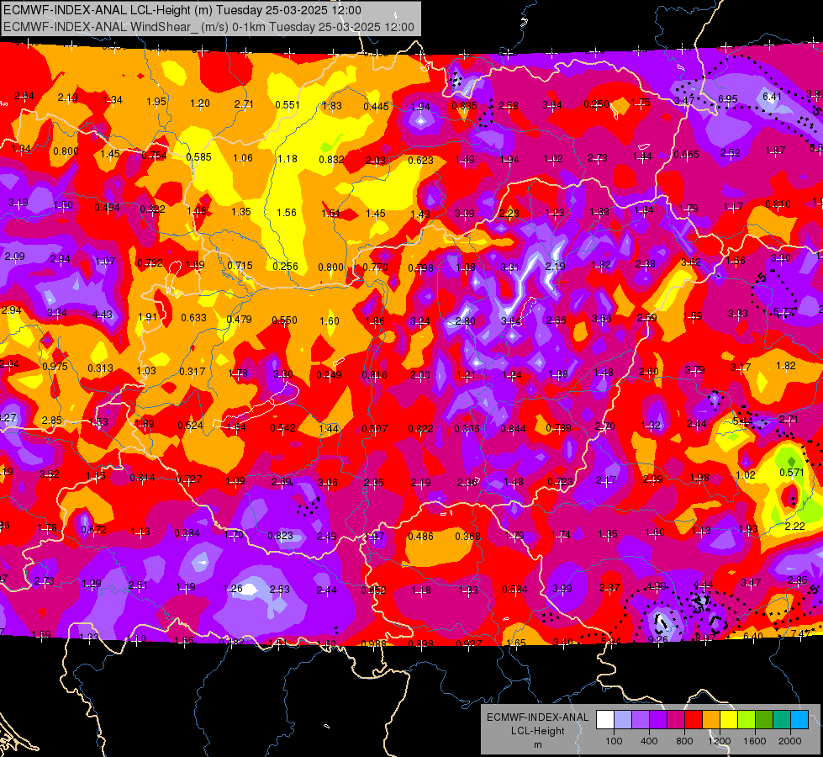Click the grid value '0.250'

(x=597, y=104)
